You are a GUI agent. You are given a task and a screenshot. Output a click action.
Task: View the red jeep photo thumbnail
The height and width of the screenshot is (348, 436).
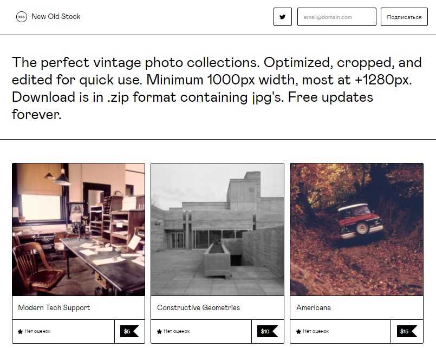coord(356,229)
